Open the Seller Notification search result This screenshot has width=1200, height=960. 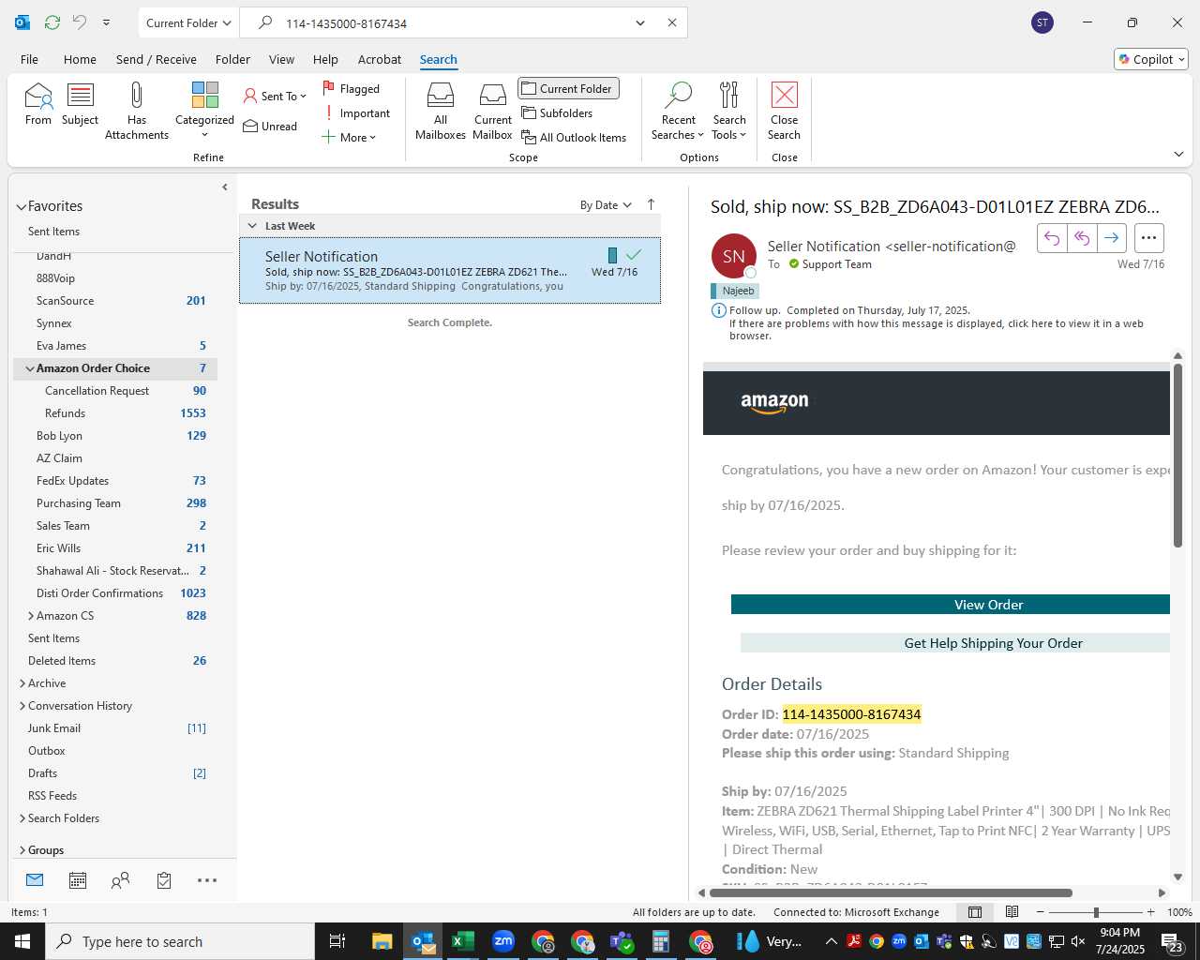[x=450, y=270]
